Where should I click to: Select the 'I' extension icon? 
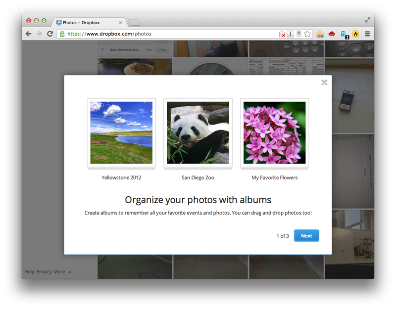(291, 34)
